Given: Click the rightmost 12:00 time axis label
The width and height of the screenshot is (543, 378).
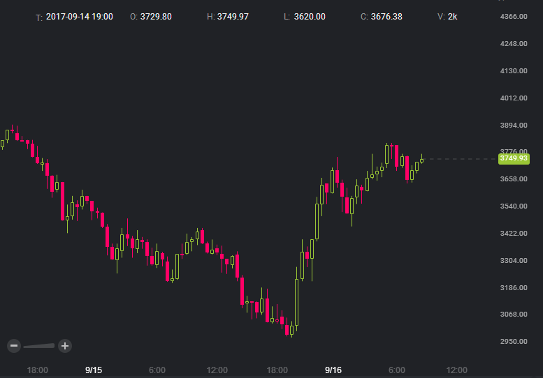Looking at the screenshot, I should [456, 370].
